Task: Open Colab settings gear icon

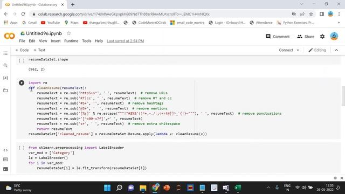Action: coord(322,37)
